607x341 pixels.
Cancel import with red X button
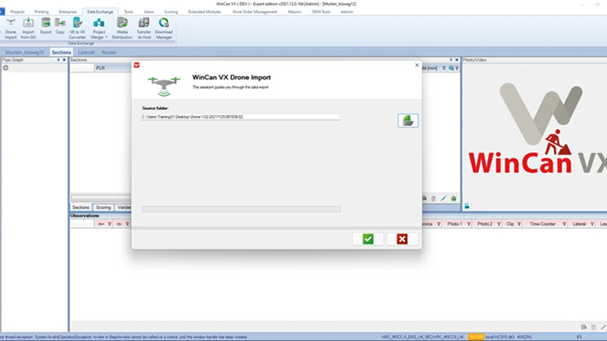tap(402, 239)
